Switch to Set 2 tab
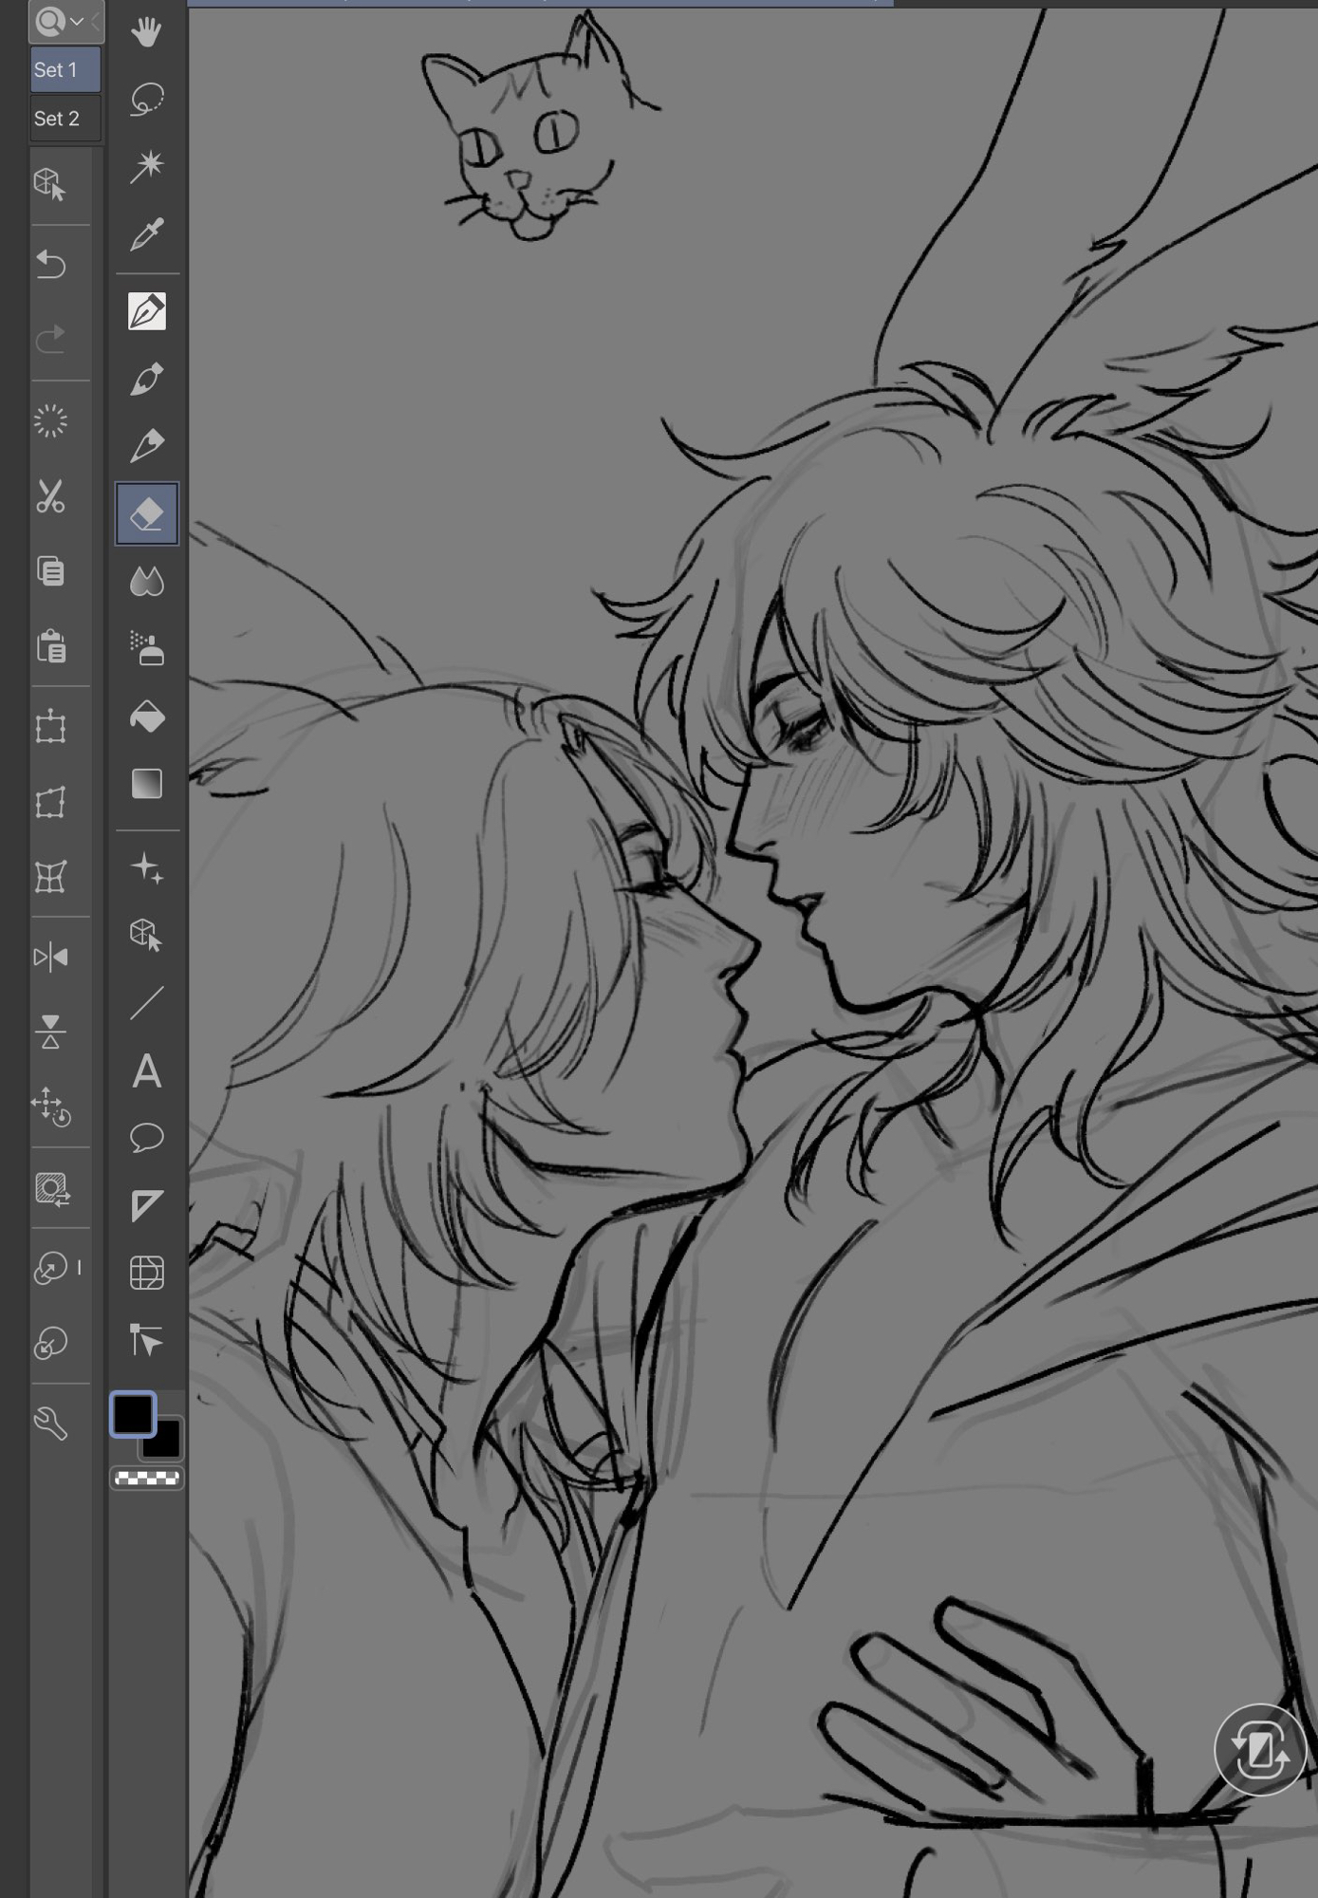Viewport: 1318px width, 1898px height. click(65, 119)
